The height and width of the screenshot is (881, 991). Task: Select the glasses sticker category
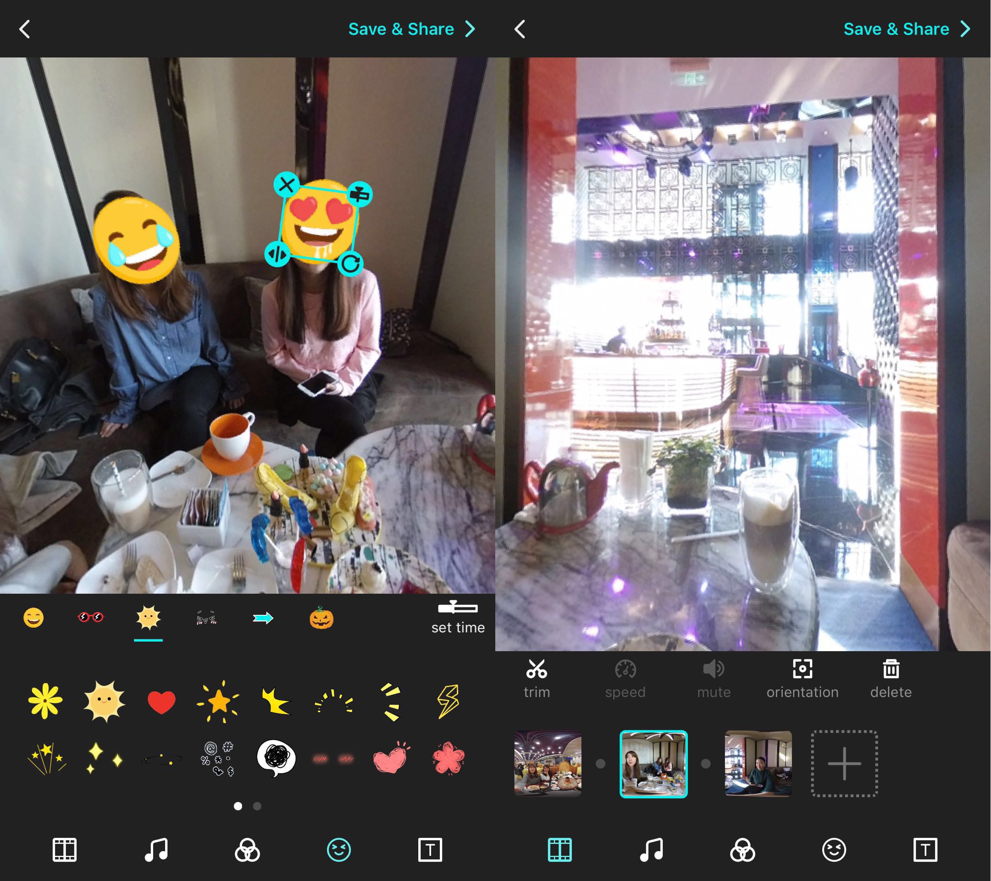[x=91, y=617]
